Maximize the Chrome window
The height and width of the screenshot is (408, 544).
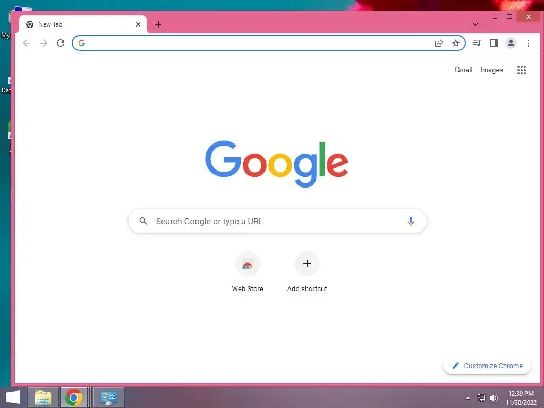click(509, 16)
